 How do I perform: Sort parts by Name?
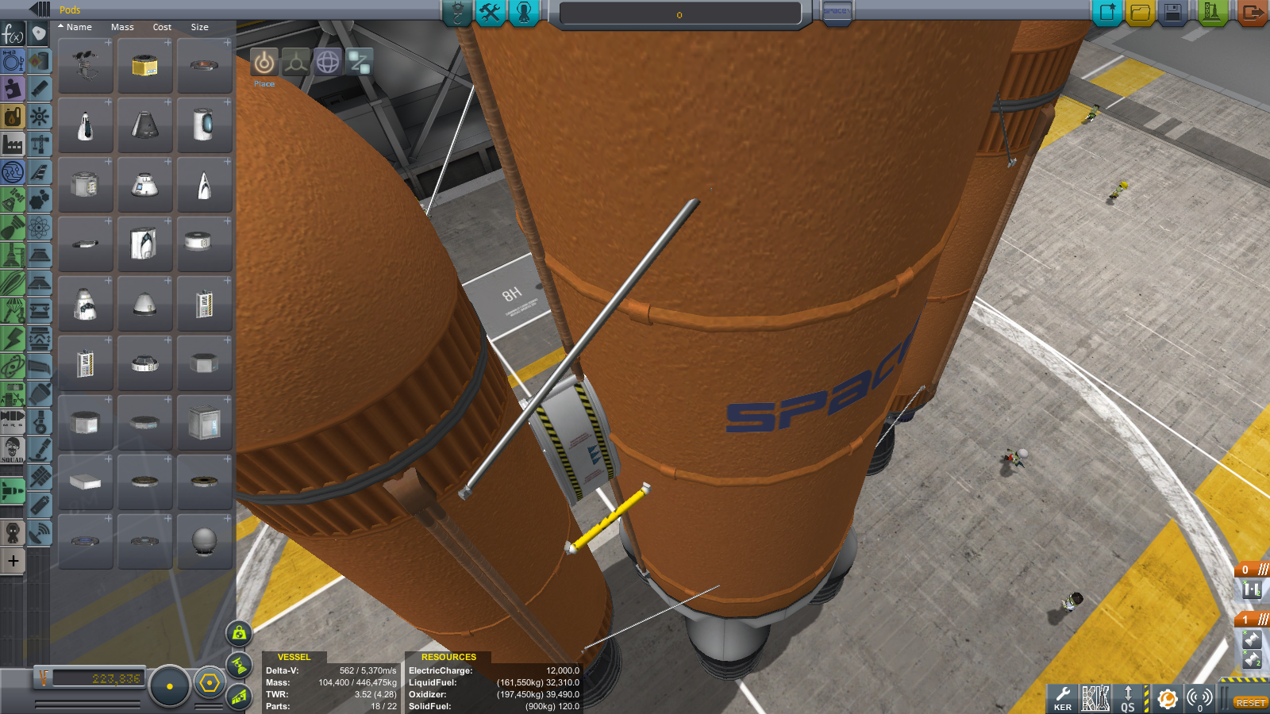point(79,27)
